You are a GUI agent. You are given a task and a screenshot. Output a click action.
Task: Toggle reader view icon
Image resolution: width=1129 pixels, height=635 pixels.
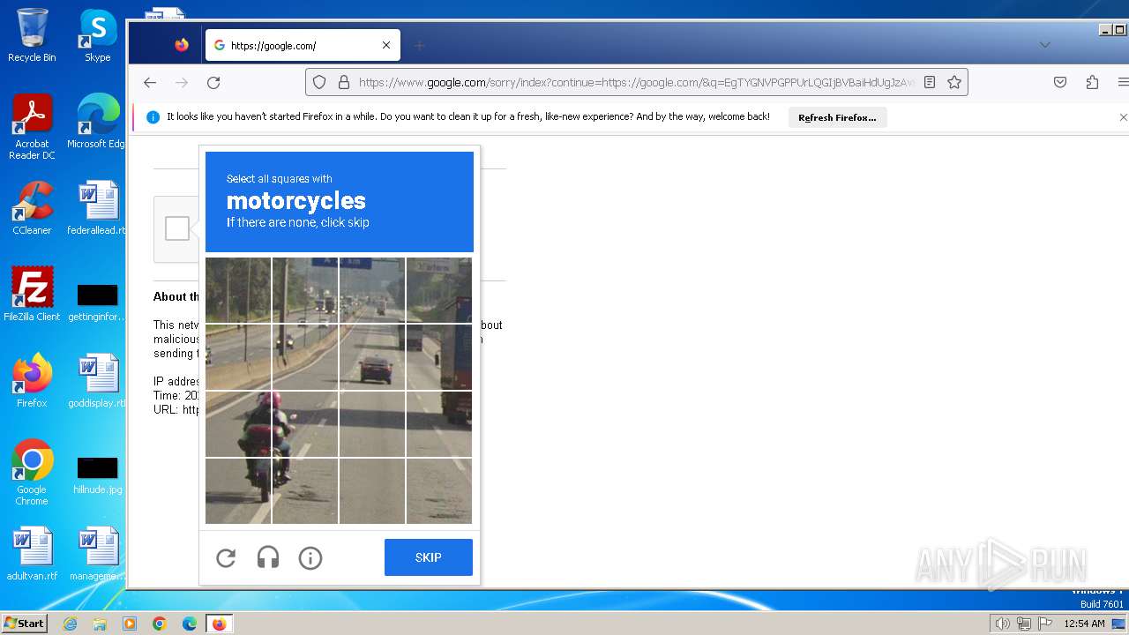click(x=930, y=82)
